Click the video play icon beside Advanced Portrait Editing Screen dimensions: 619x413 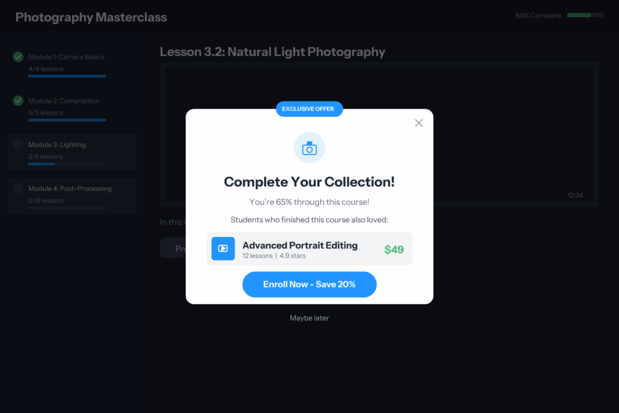tap(223, 249)
